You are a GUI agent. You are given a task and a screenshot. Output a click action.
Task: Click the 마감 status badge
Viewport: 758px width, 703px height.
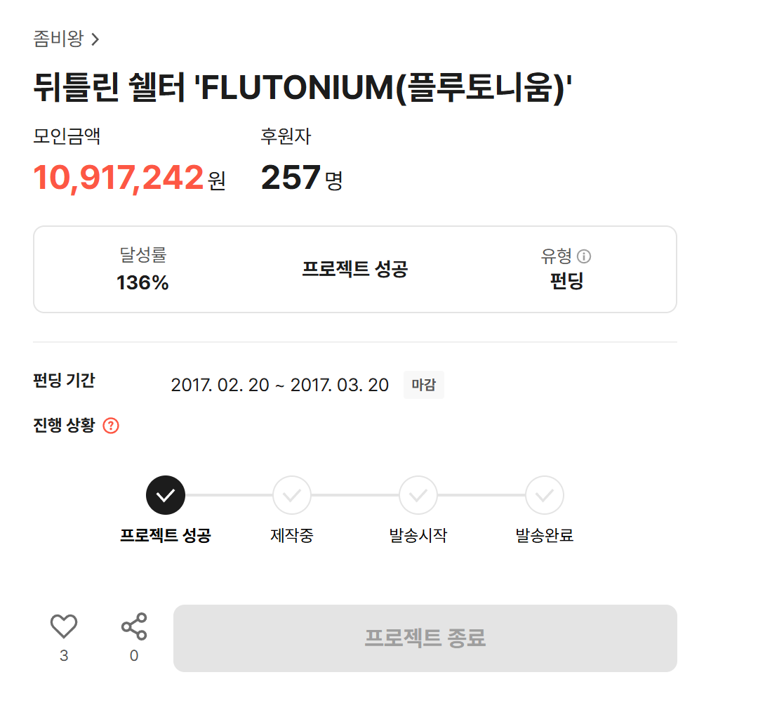point(423,385)
